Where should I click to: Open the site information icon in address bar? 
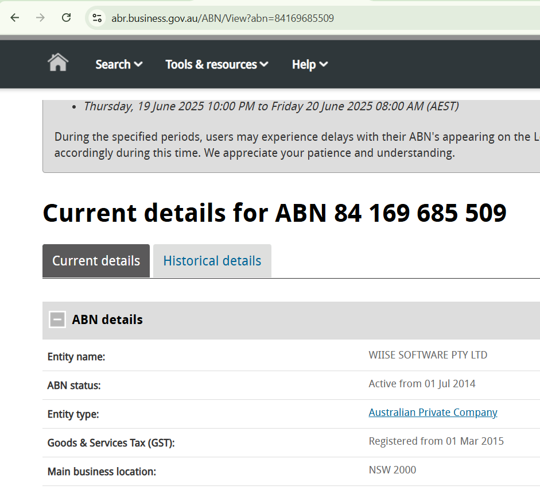(96, 18)
